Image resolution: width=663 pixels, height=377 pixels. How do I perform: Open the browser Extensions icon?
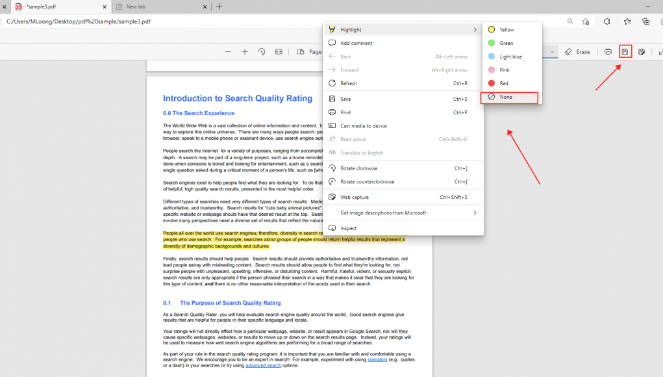pyautogui.click(x=607, y=21)
